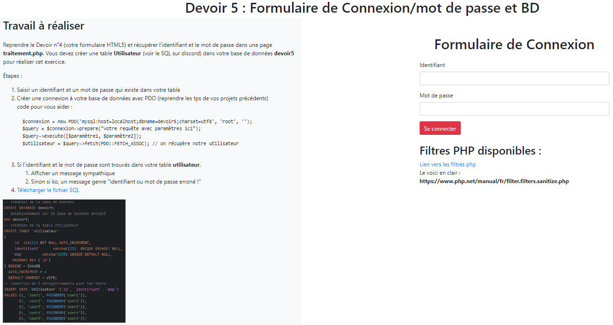Click the Formulaire de Connexion heading
Image resolution: width=613 pixels, height=325 pixels.
[514, 44]
